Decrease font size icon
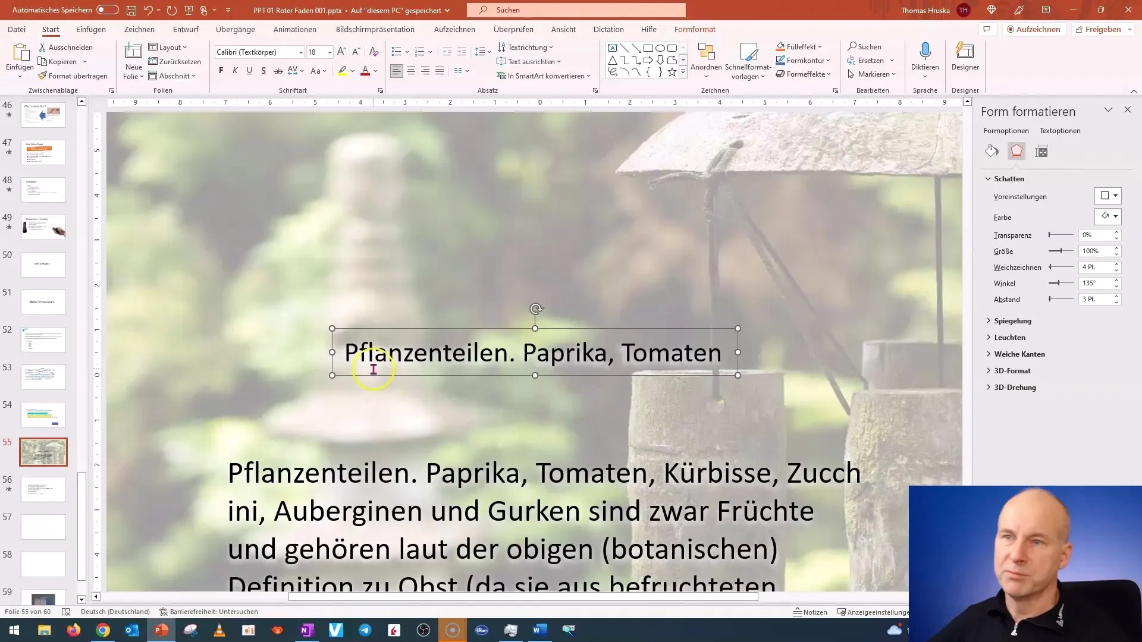The image size is (1142, 642). click(356, 52)
